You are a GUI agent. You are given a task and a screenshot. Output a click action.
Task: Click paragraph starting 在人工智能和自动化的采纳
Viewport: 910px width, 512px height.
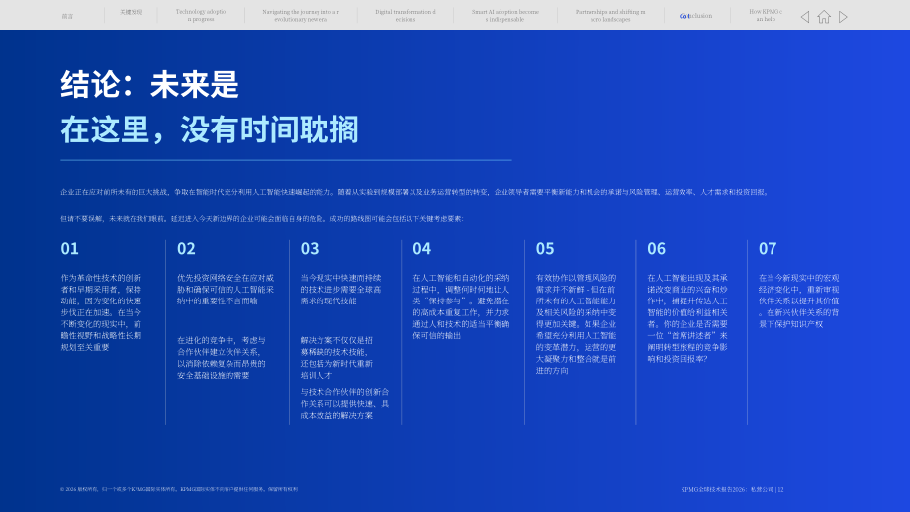point(461,306)
